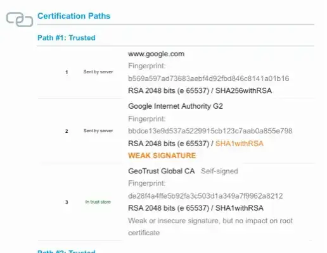Click row number 1
327x253 pixels.
[x=67, y=72]
